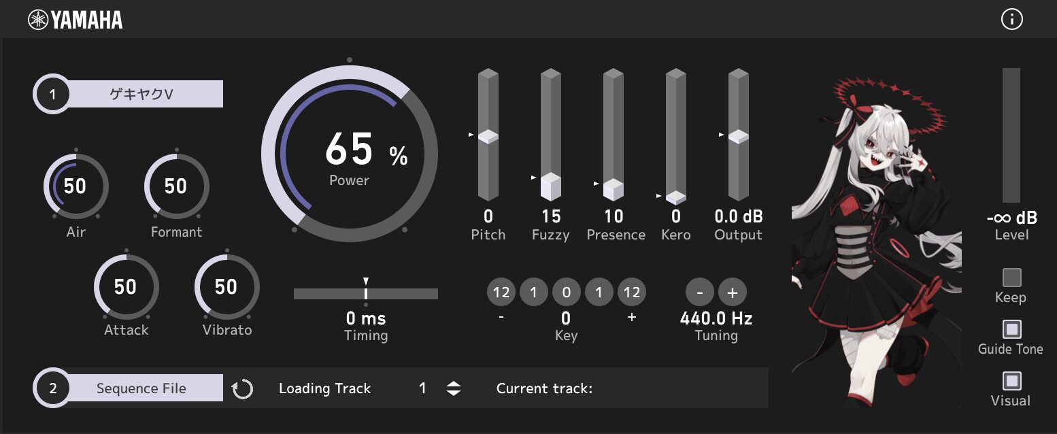This screenshot has height=434, width=1057.
Task: Click the Vibrato knob
Action: 227,286
